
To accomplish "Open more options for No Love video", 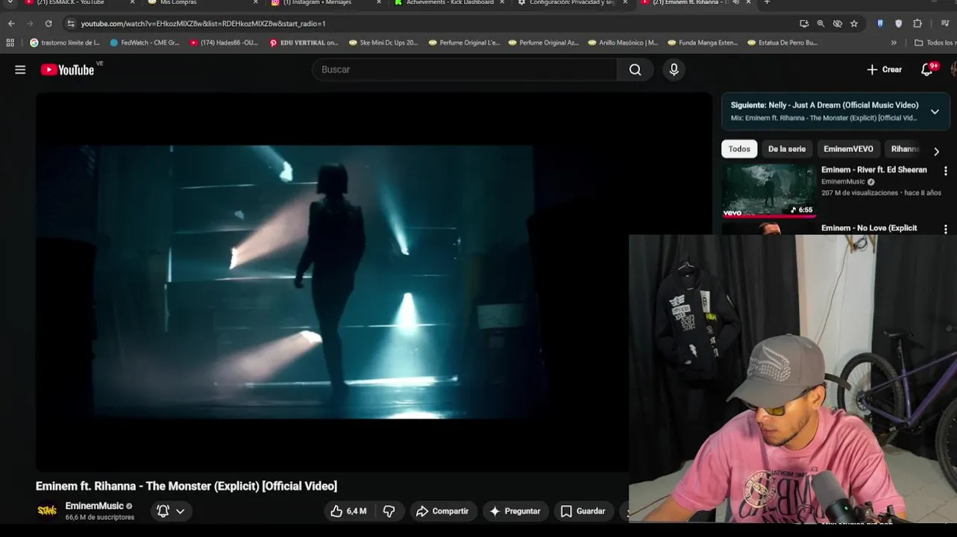I will [946, 229].
